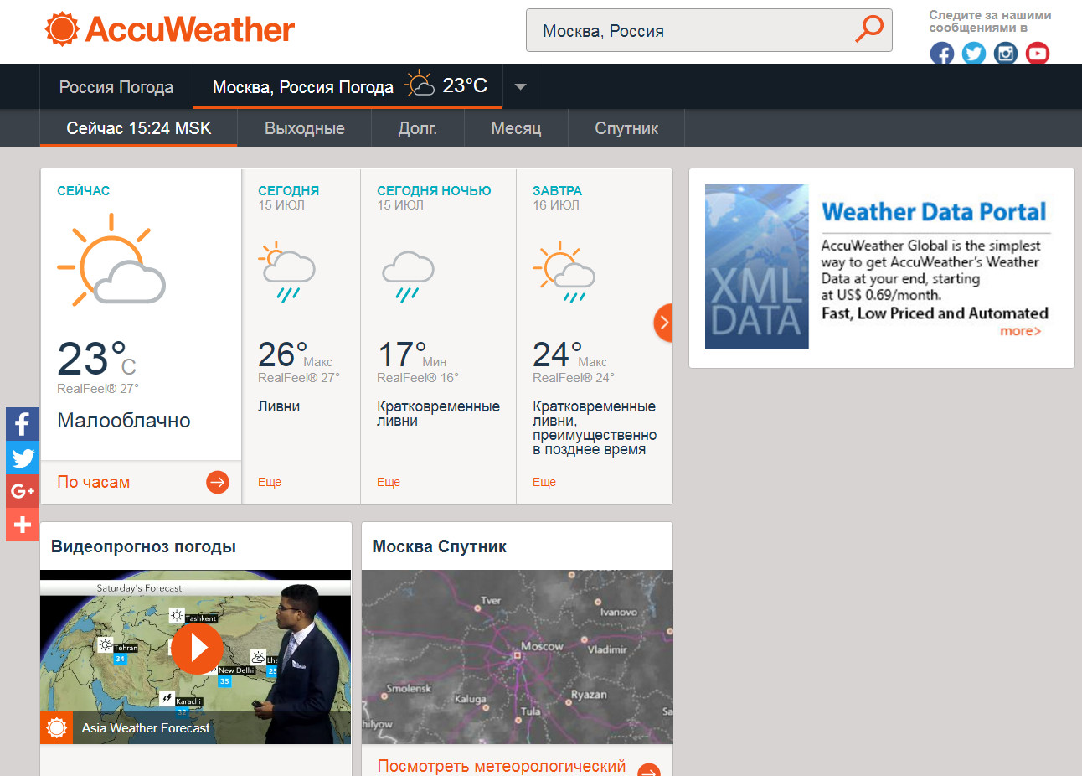
Task: Share via Facebook side button
Action: coord(23,424)
